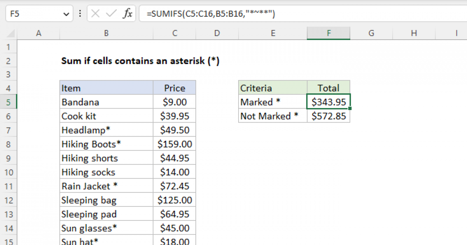Image resolution: width=467 pixels, height=245 pixels.
Task: Click column header F
Action: (329, 33)
